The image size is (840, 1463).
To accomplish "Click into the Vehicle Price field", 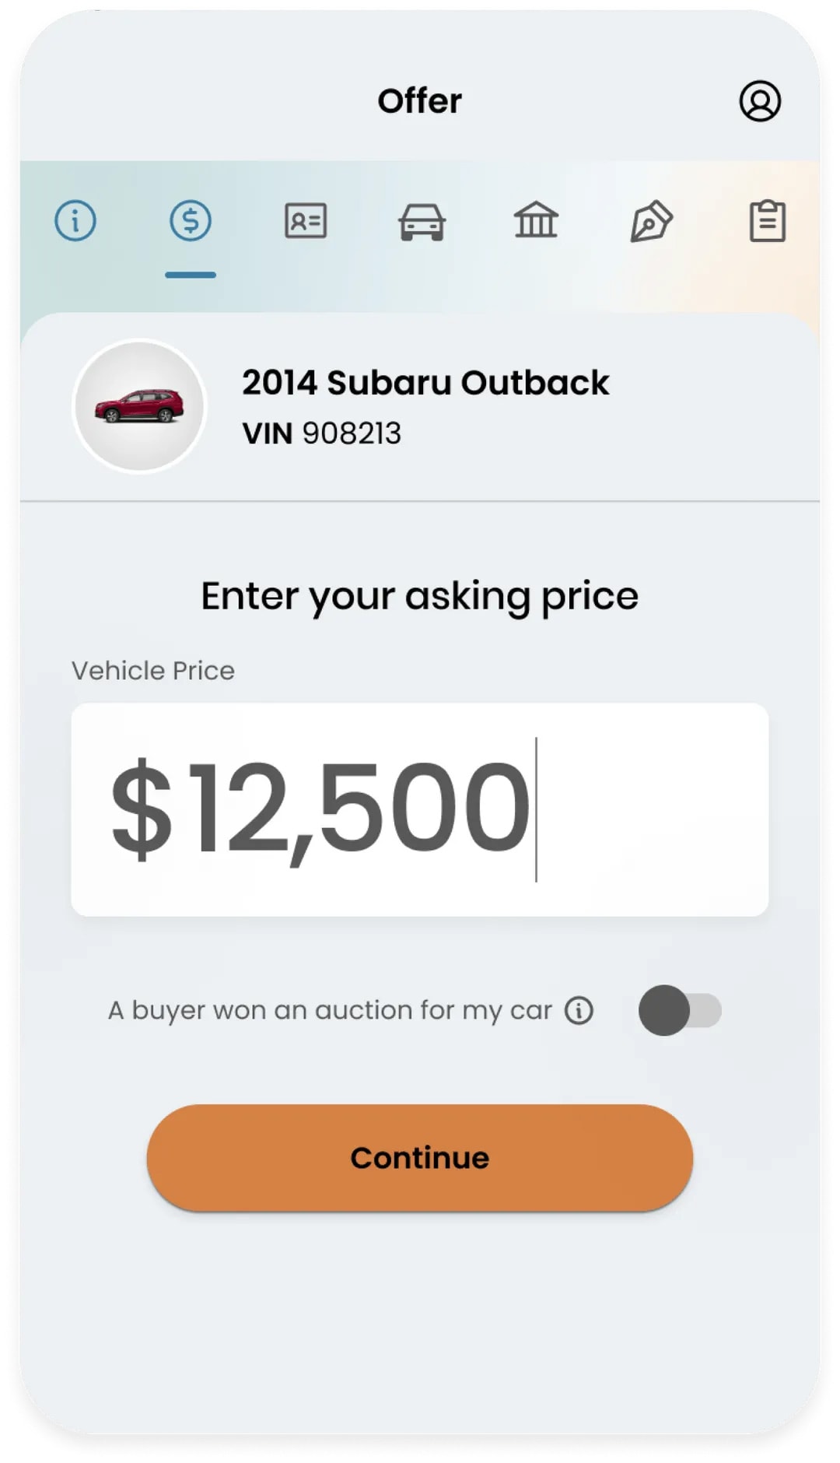I will (420, 809).
